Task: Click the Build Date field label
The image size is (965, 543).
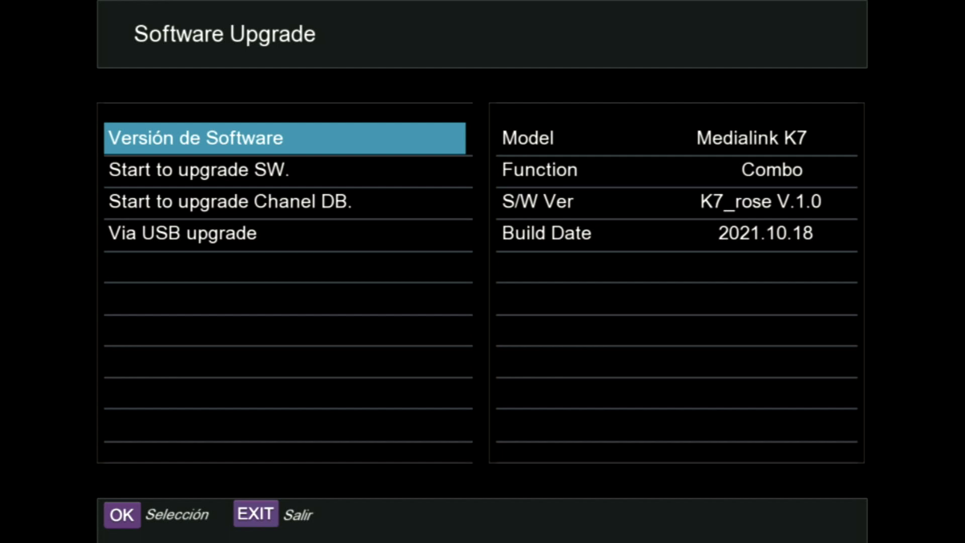Action: pos(546,233)
